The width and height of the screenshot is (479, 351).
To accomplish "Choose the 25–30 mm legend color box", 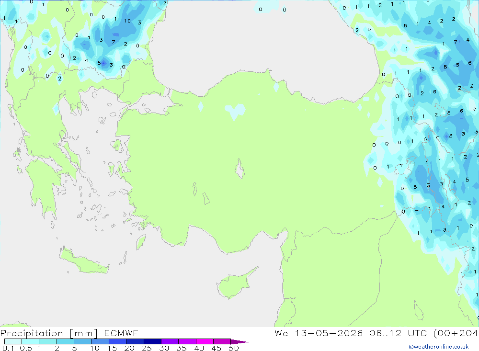I will click(x=152, y=341).
